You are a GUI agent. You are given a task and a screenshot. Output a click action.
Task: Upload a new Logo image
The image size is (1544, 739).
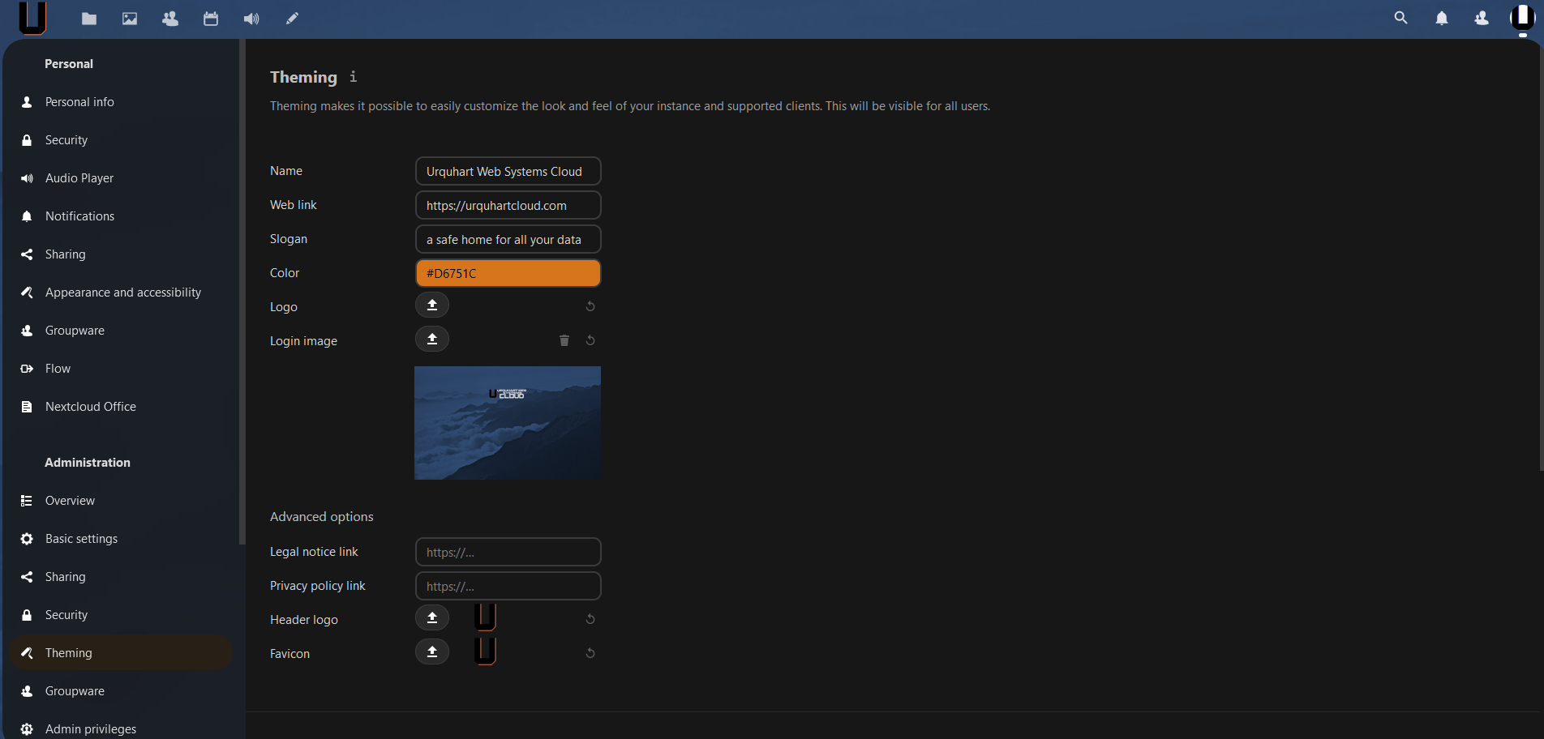[x=432, y=305]
